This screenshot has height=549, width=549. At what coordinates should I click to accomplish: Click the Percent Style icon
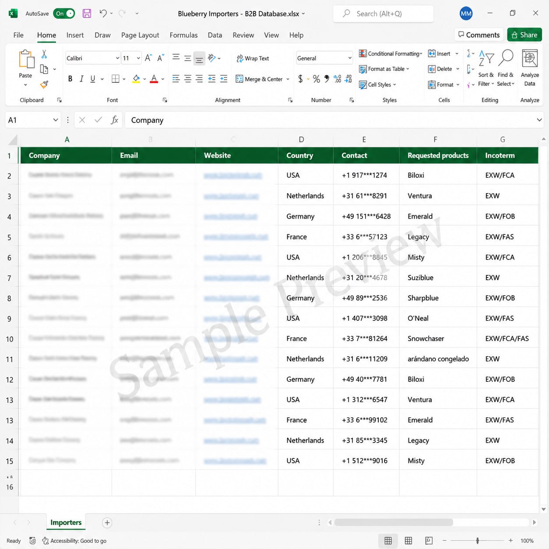click(x=316, y=79)
